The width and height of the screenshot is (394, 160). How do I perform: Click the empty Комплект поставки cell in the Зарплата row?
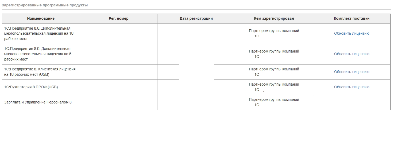[351, 102]
